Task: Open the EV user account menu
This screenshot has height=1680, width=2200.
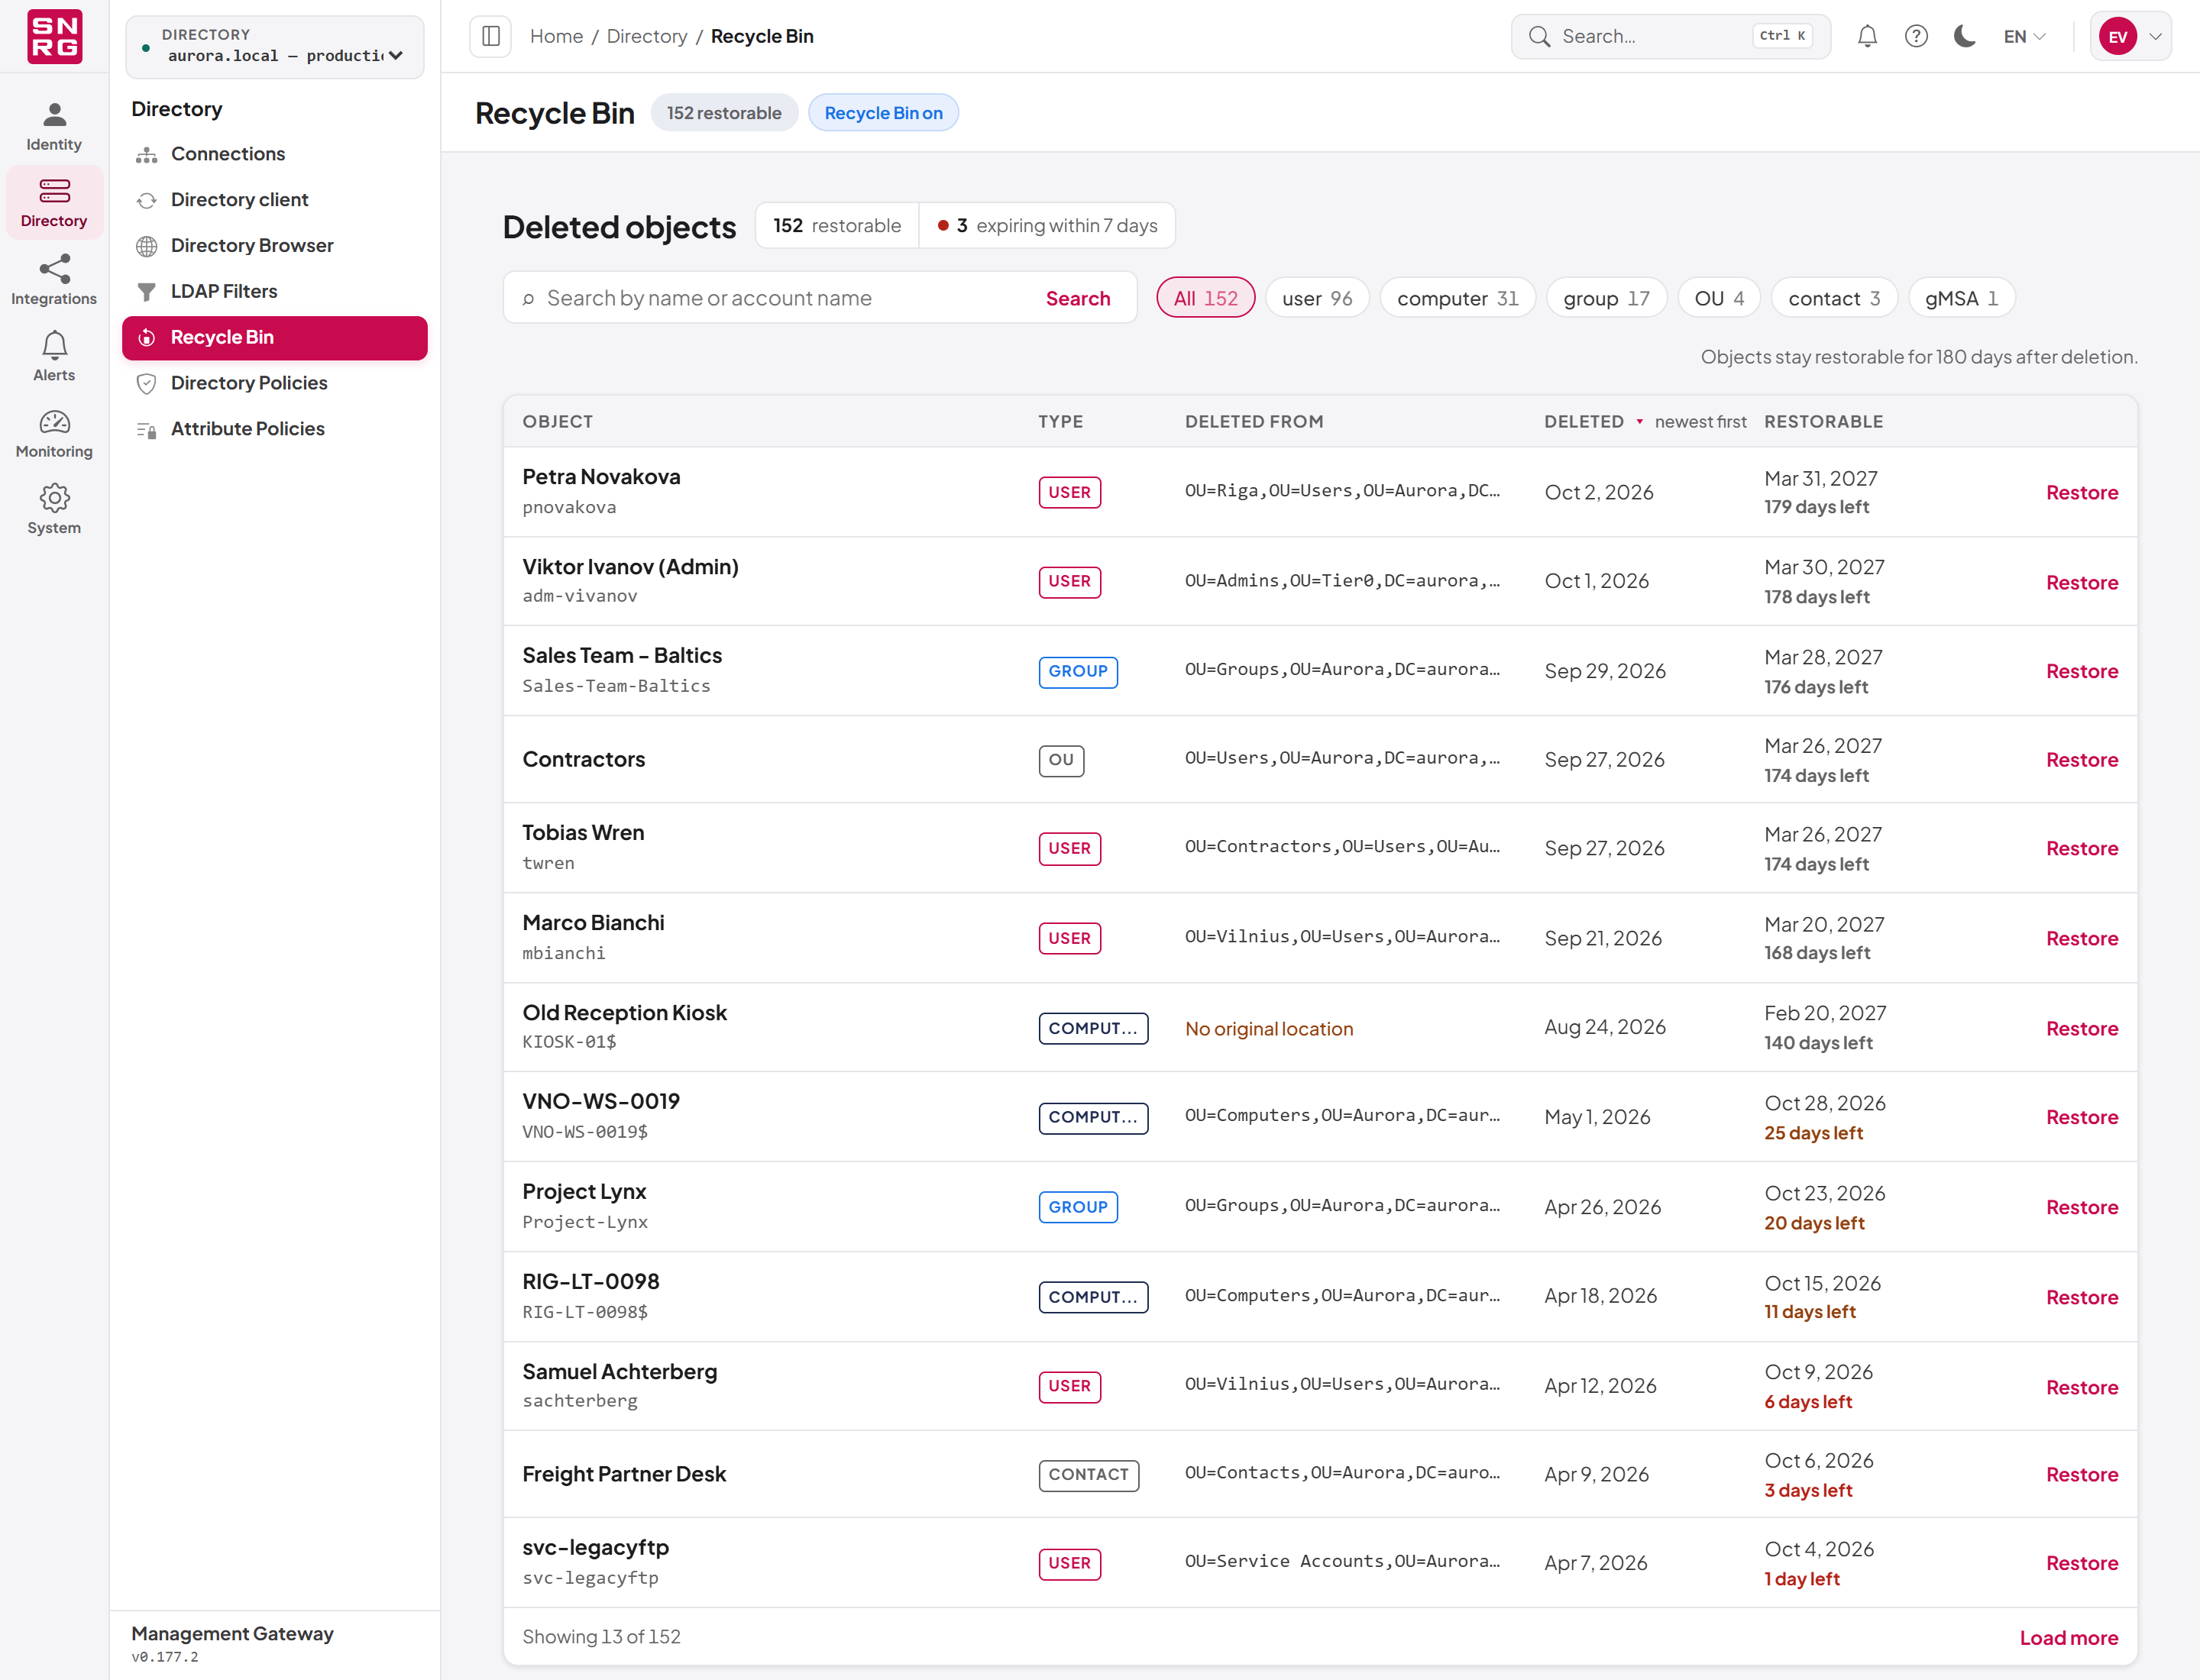Action: click(2130, 36)
